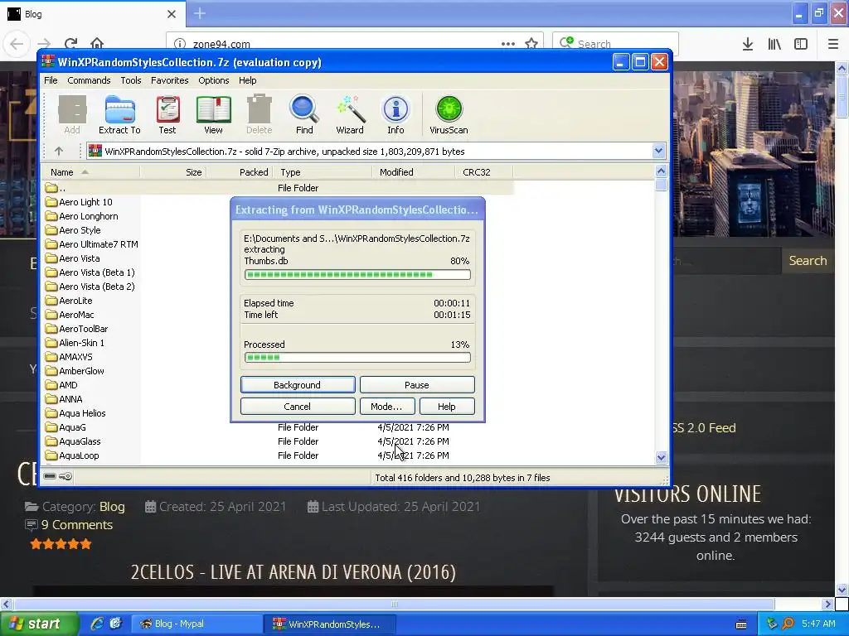
Task: Click the Mode... button
Action: click(386, 406)
